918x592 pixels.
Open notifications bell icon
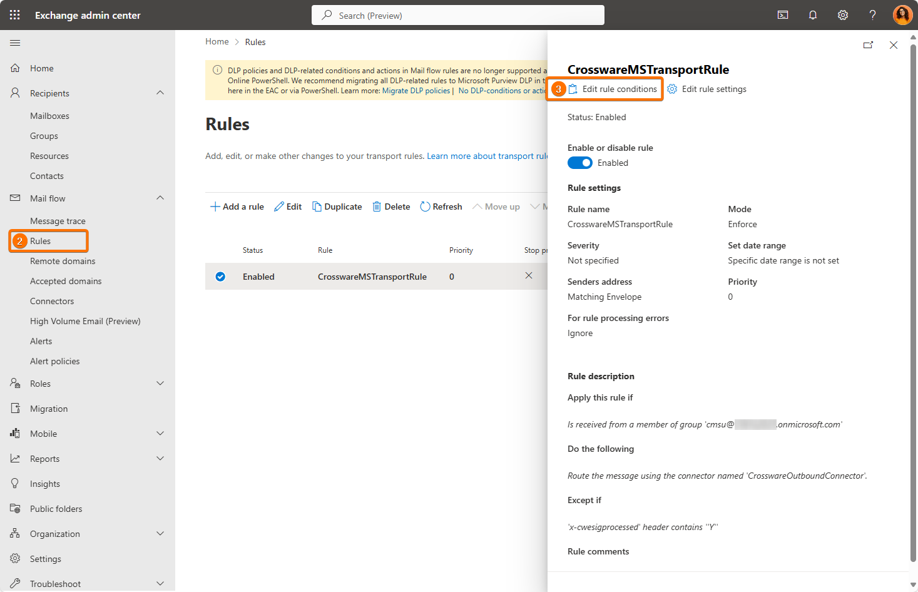tap(813, 15)
